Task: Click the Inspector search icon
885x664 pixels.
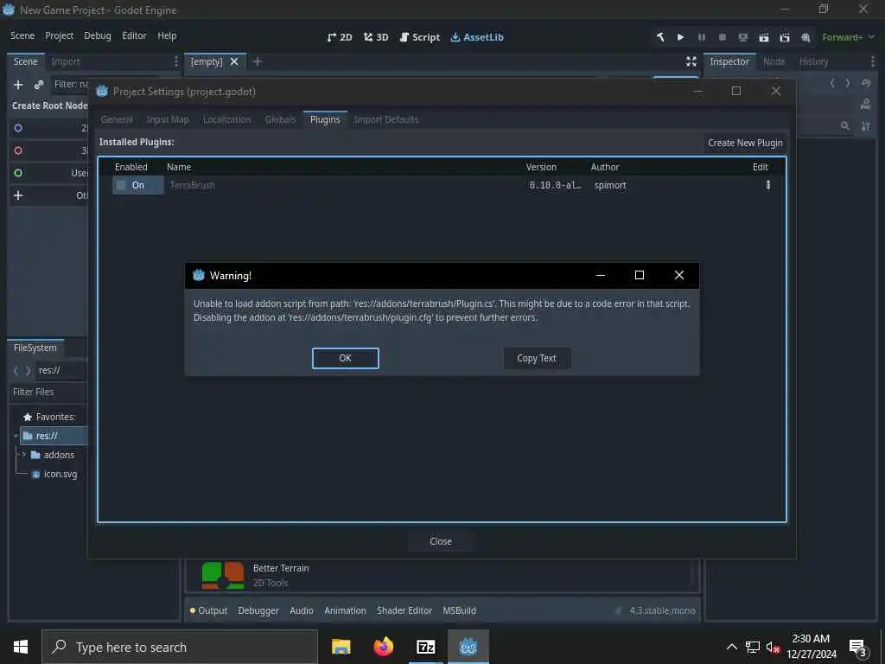Action: [845, 126]
